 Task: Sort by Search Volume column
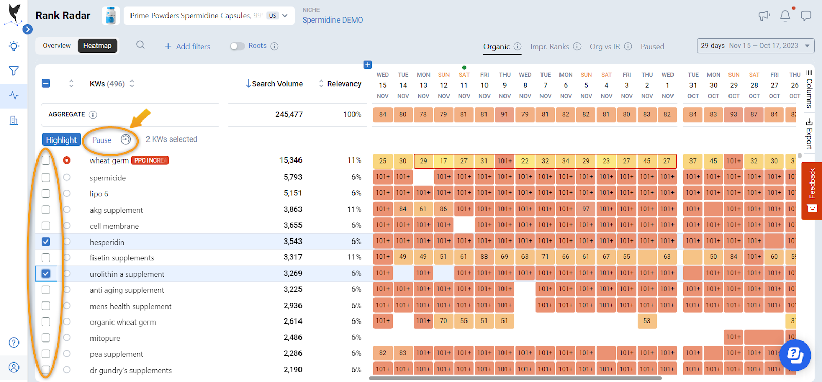274,84
